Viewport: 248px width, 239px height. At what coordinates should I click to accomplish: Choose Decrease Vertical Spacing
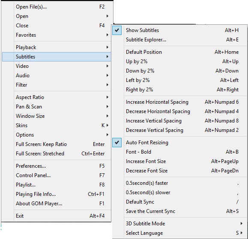[179, 130]
